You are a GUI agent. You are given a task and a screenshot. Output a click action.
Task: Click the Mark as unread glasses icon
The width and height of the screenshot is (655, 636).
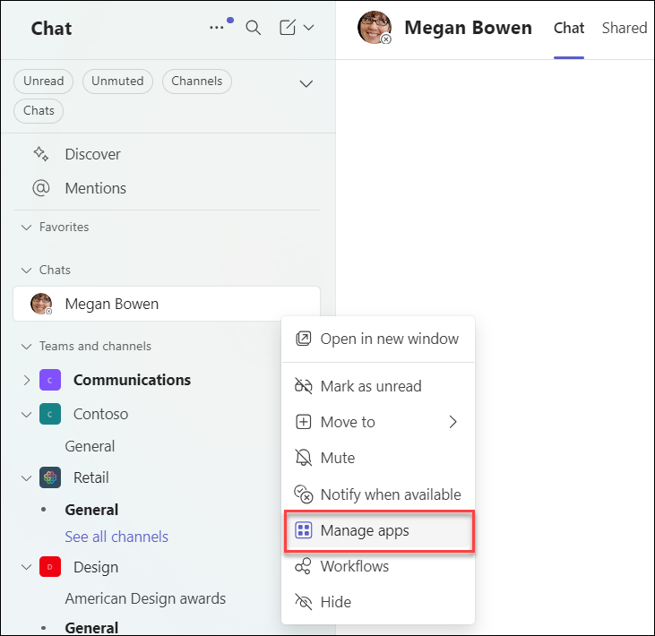point(303,386)
